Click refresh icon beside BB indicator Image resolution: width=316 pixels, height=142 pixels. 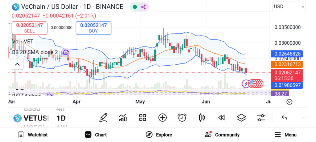click(x=66, y=52)
